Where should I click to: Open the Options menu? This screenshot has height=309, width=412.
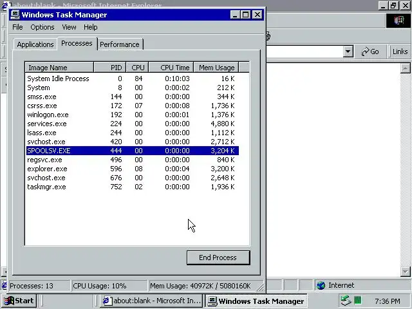pyautogui.click(x=42, y=27)
